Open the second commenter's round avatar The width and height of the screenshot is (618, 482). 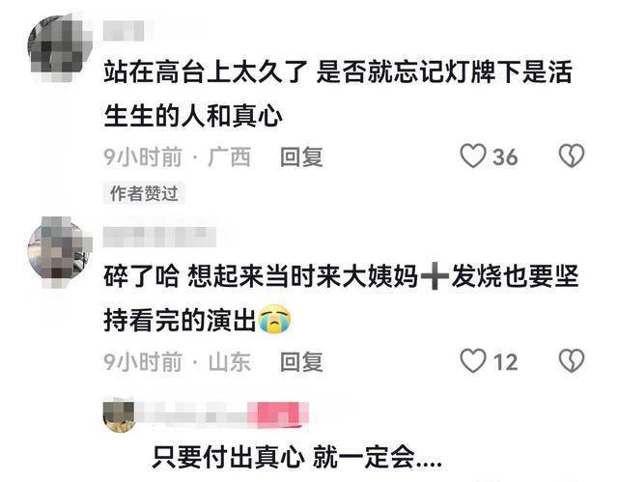pos(59,250)
